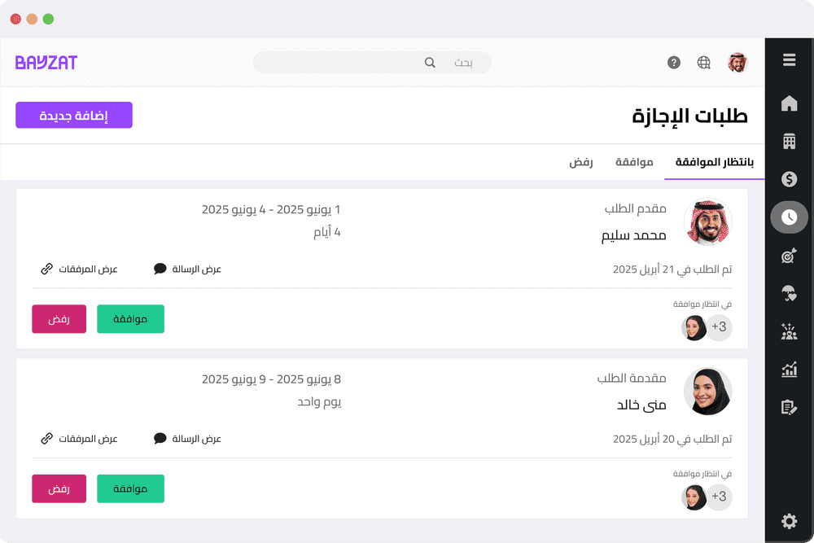Image resolution: width=814 pixels, height=543 pixels.
Task: Select the insurance umbrella-heart icon
Action: pyautogui.click(x=789, y=293)
